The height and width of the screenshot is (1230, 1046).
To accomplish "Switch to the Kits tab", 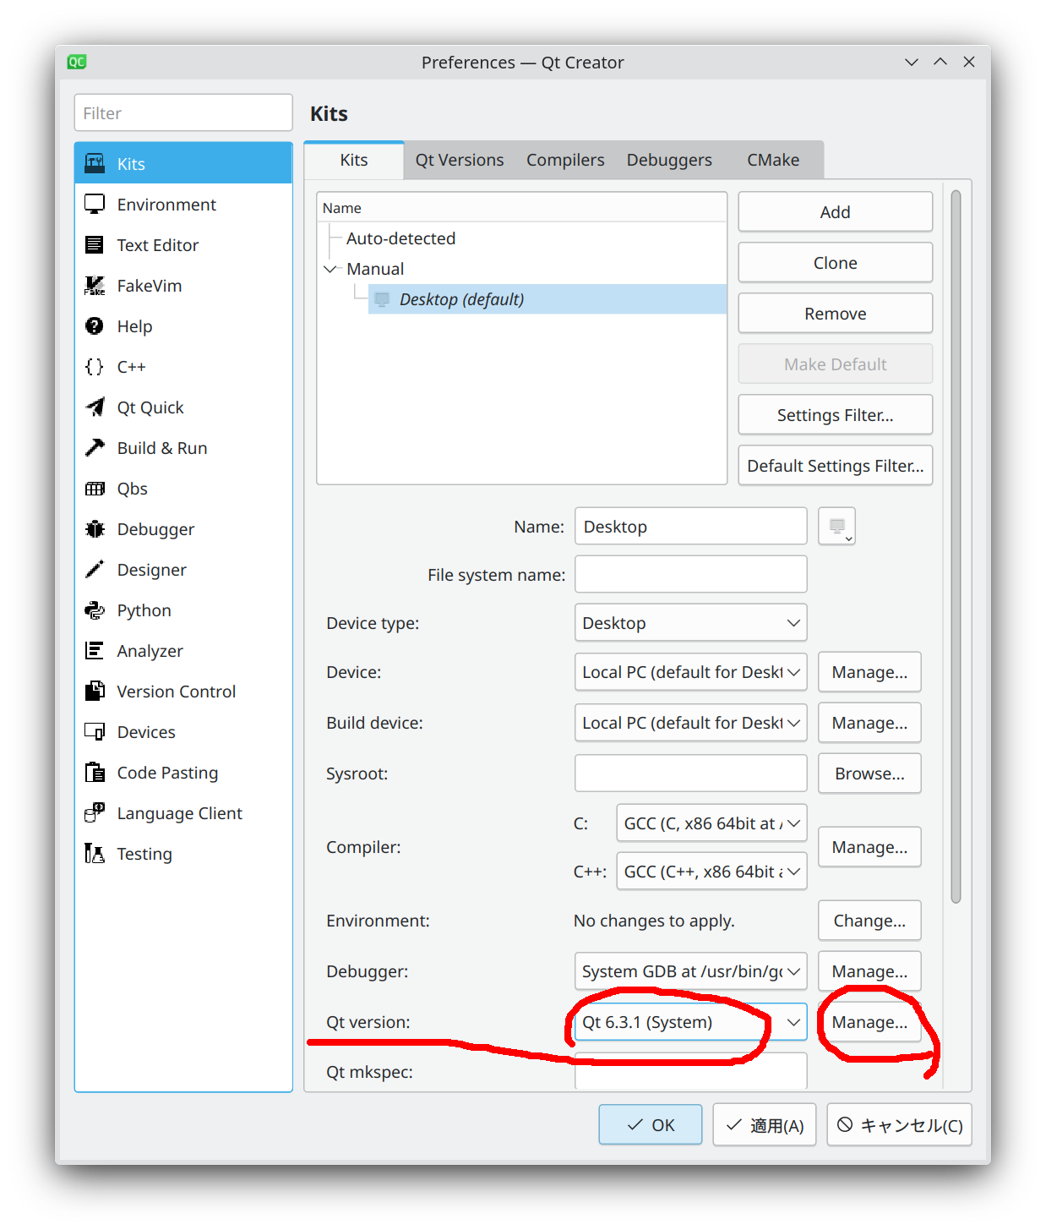I will coord(354,160).
